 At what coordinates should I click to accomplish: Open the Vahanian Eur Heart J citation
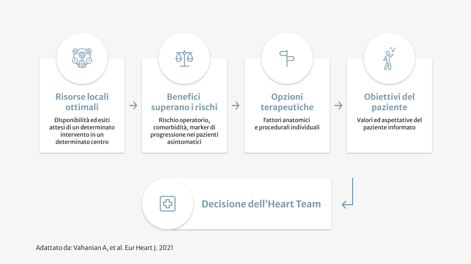[104, 248]
